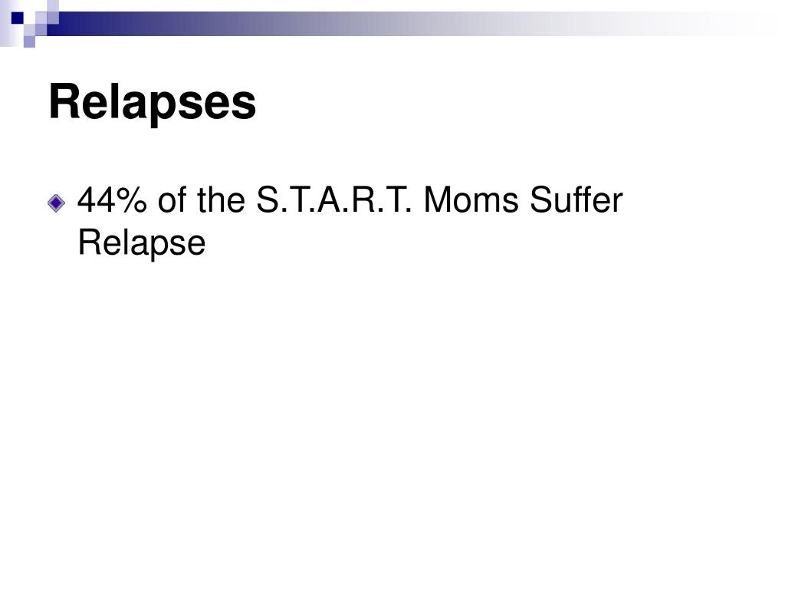Click the percent sign in "44%"
This screenshot has width=785, height=600.
(132, 200)
